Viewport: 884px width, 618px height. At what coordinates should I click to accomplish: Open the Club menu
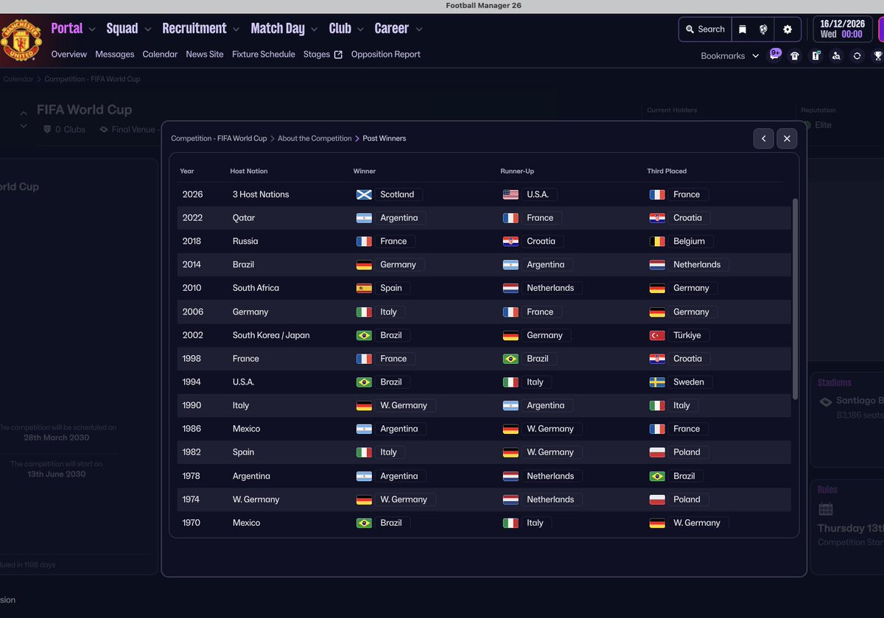[x=340, y=29]
